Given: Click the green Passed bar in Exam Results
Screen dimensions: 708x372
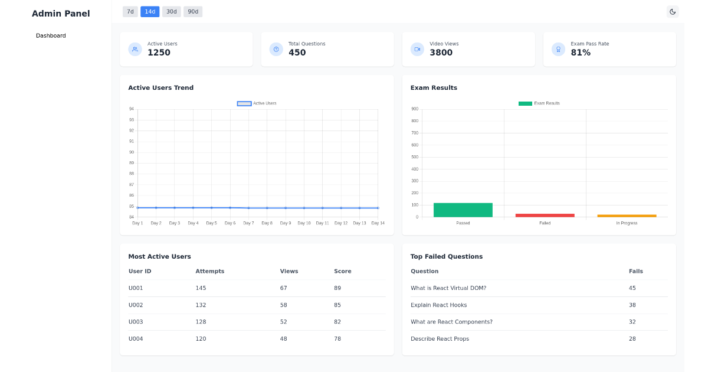Looking at the screenshot, I should pos(463,210).
